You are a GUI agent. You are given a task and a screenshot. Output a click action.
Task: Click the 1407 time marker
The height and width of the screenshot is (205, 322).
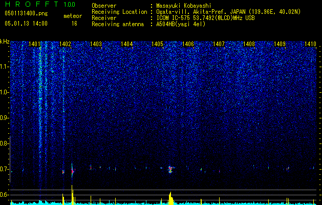click(x=219, y=44)
